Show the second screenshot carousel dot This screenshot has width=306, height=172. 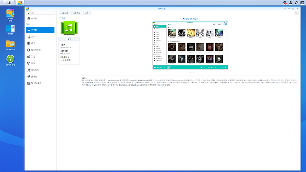point(189,72)
